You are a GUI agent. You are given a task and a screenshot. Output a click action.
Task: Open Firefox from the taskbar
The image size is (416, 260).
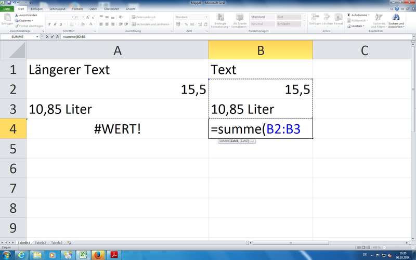98,255
